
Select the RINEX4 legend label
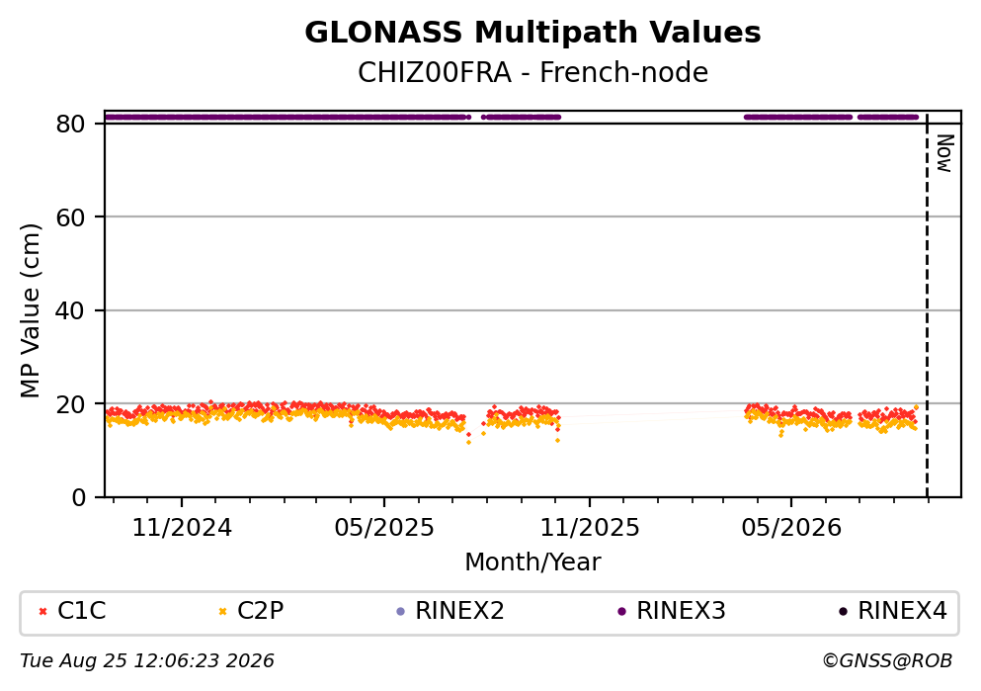pyautogui.click(x=902, y=611)
